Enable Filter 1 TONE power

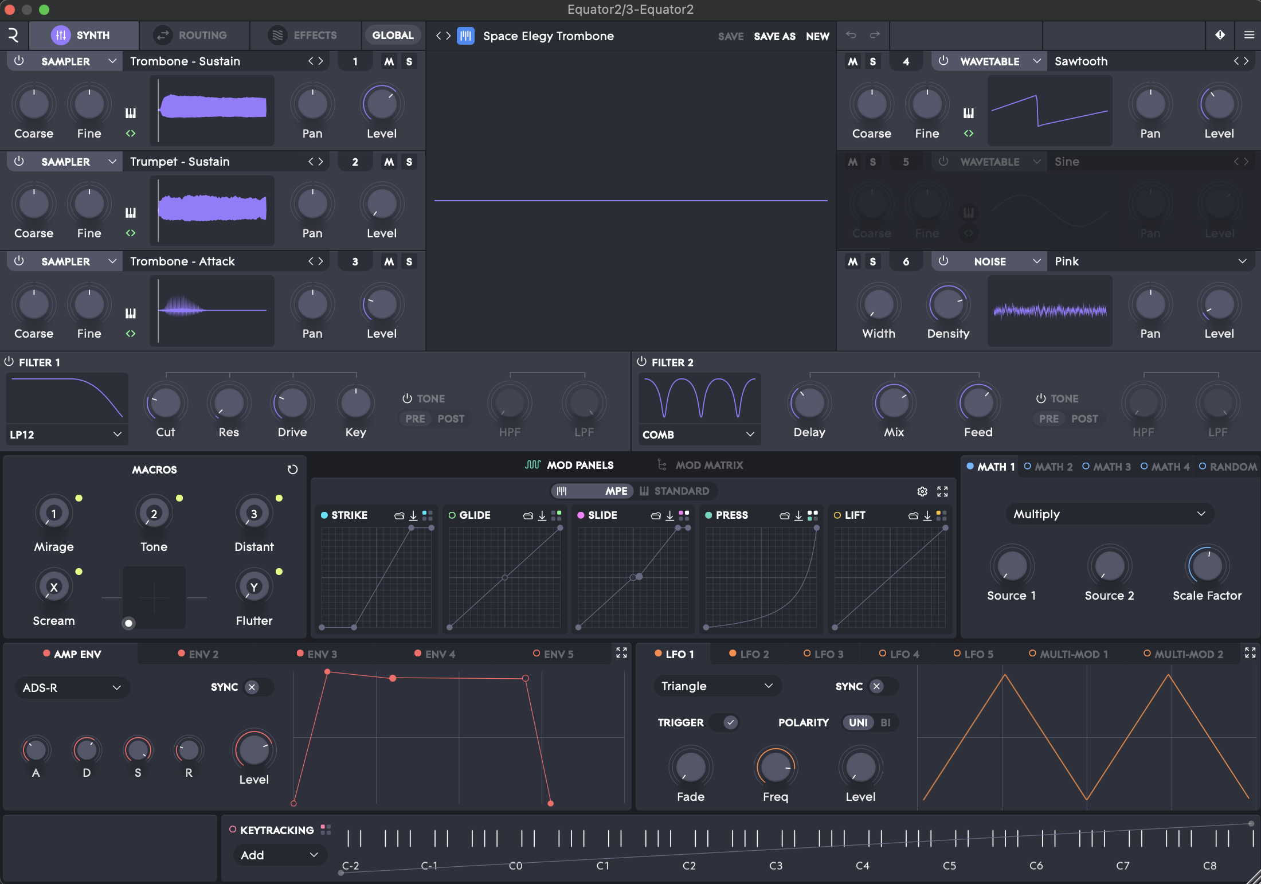(407, 398)
